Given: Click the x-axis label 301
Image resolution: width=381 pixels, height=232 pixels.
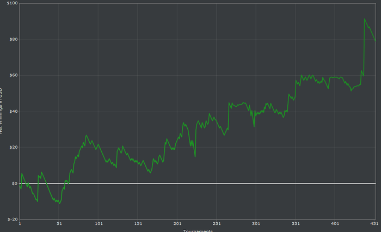Looking at the screenshot, I should pyautogui.click(x=256, y=223).
